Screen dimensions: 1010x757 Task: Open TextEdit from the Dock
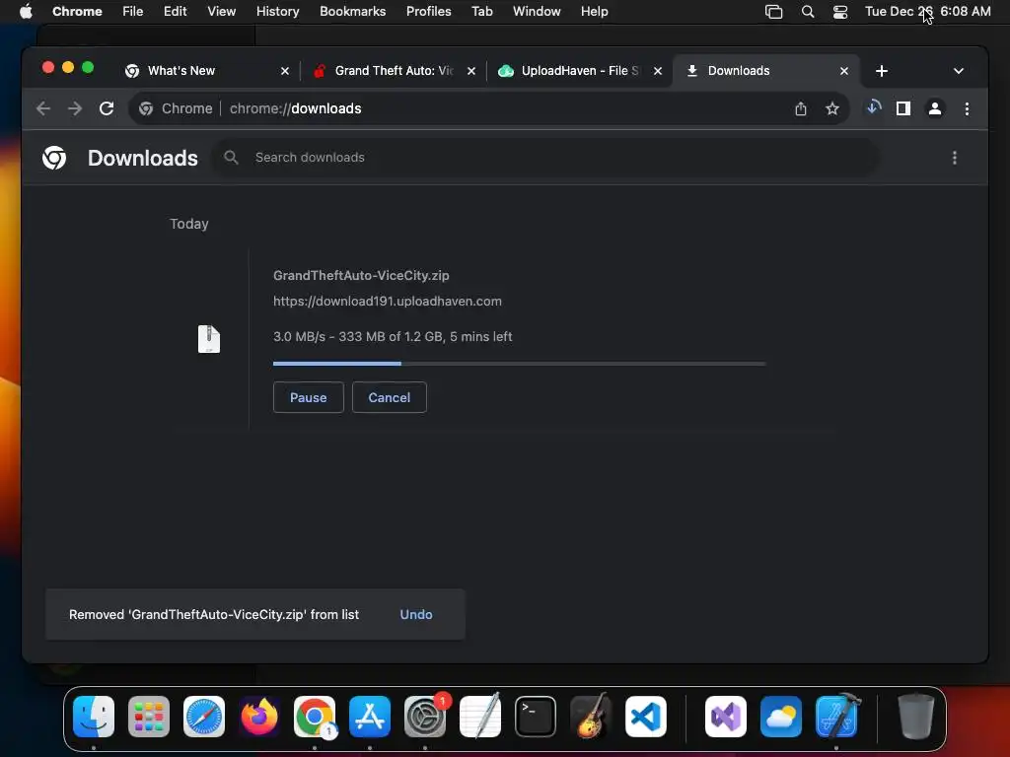pos(480,717)
